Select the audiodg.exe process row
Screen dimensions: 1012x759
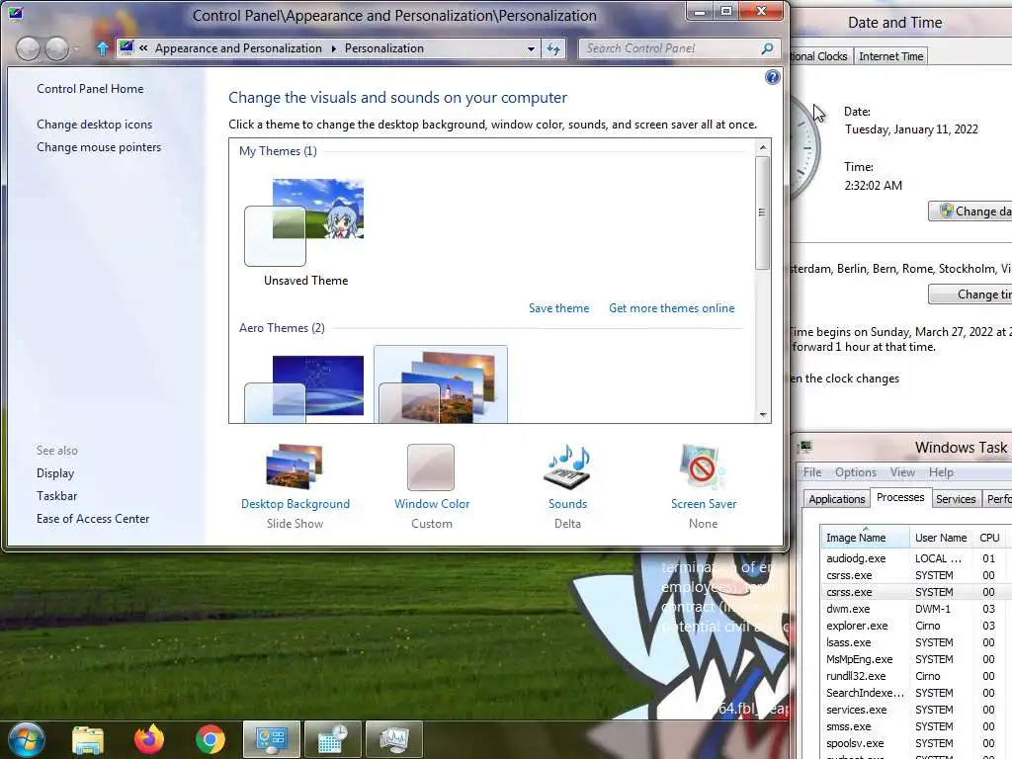click(916, 558)
